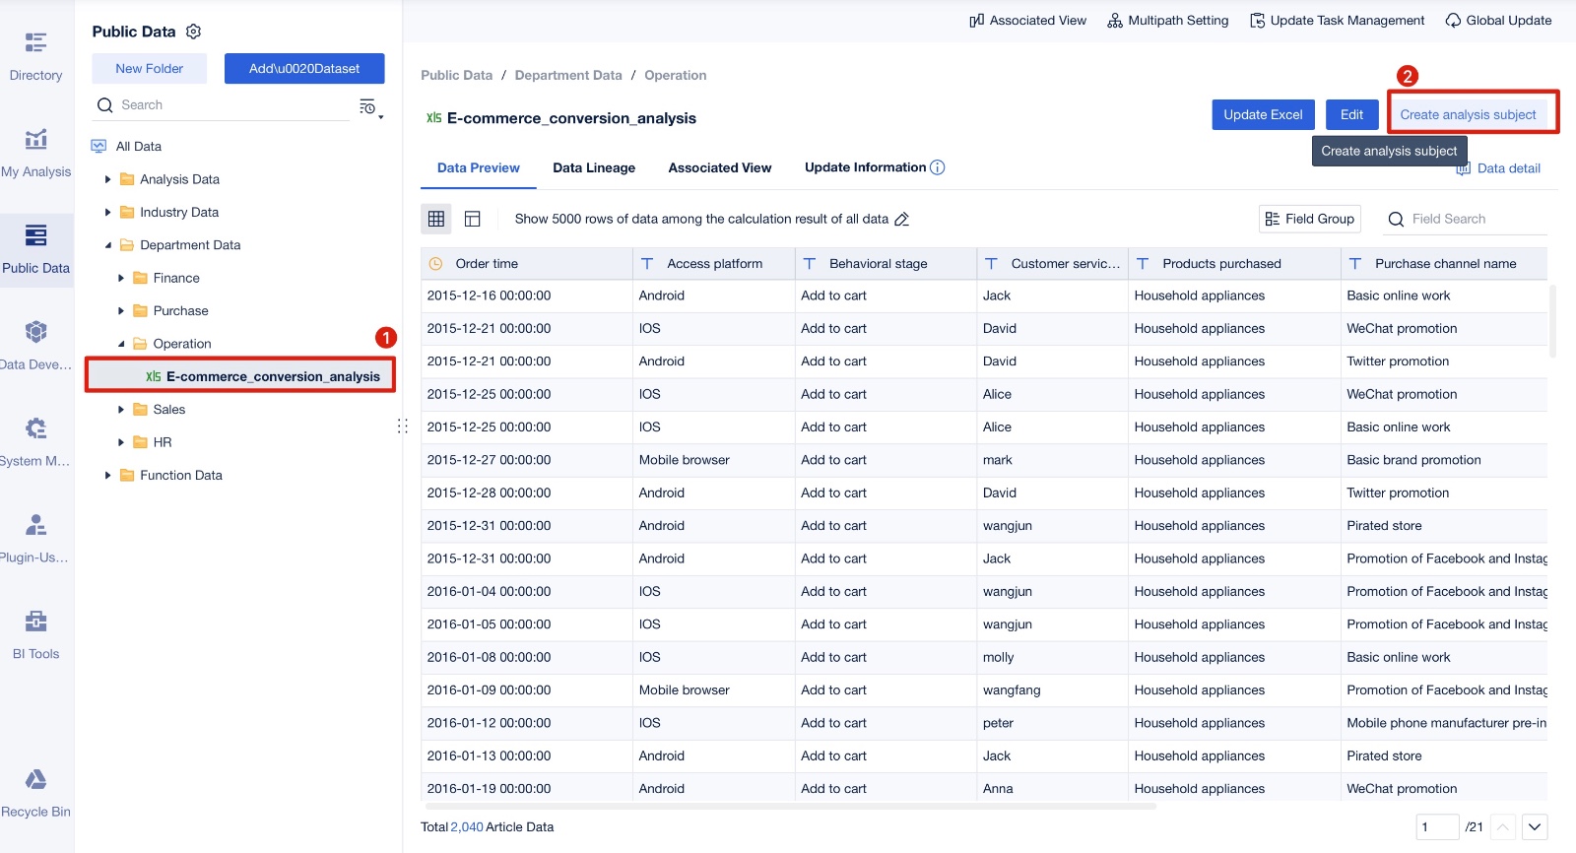
Task: Click the Update Information info icon
Action: tap(938, 167)
